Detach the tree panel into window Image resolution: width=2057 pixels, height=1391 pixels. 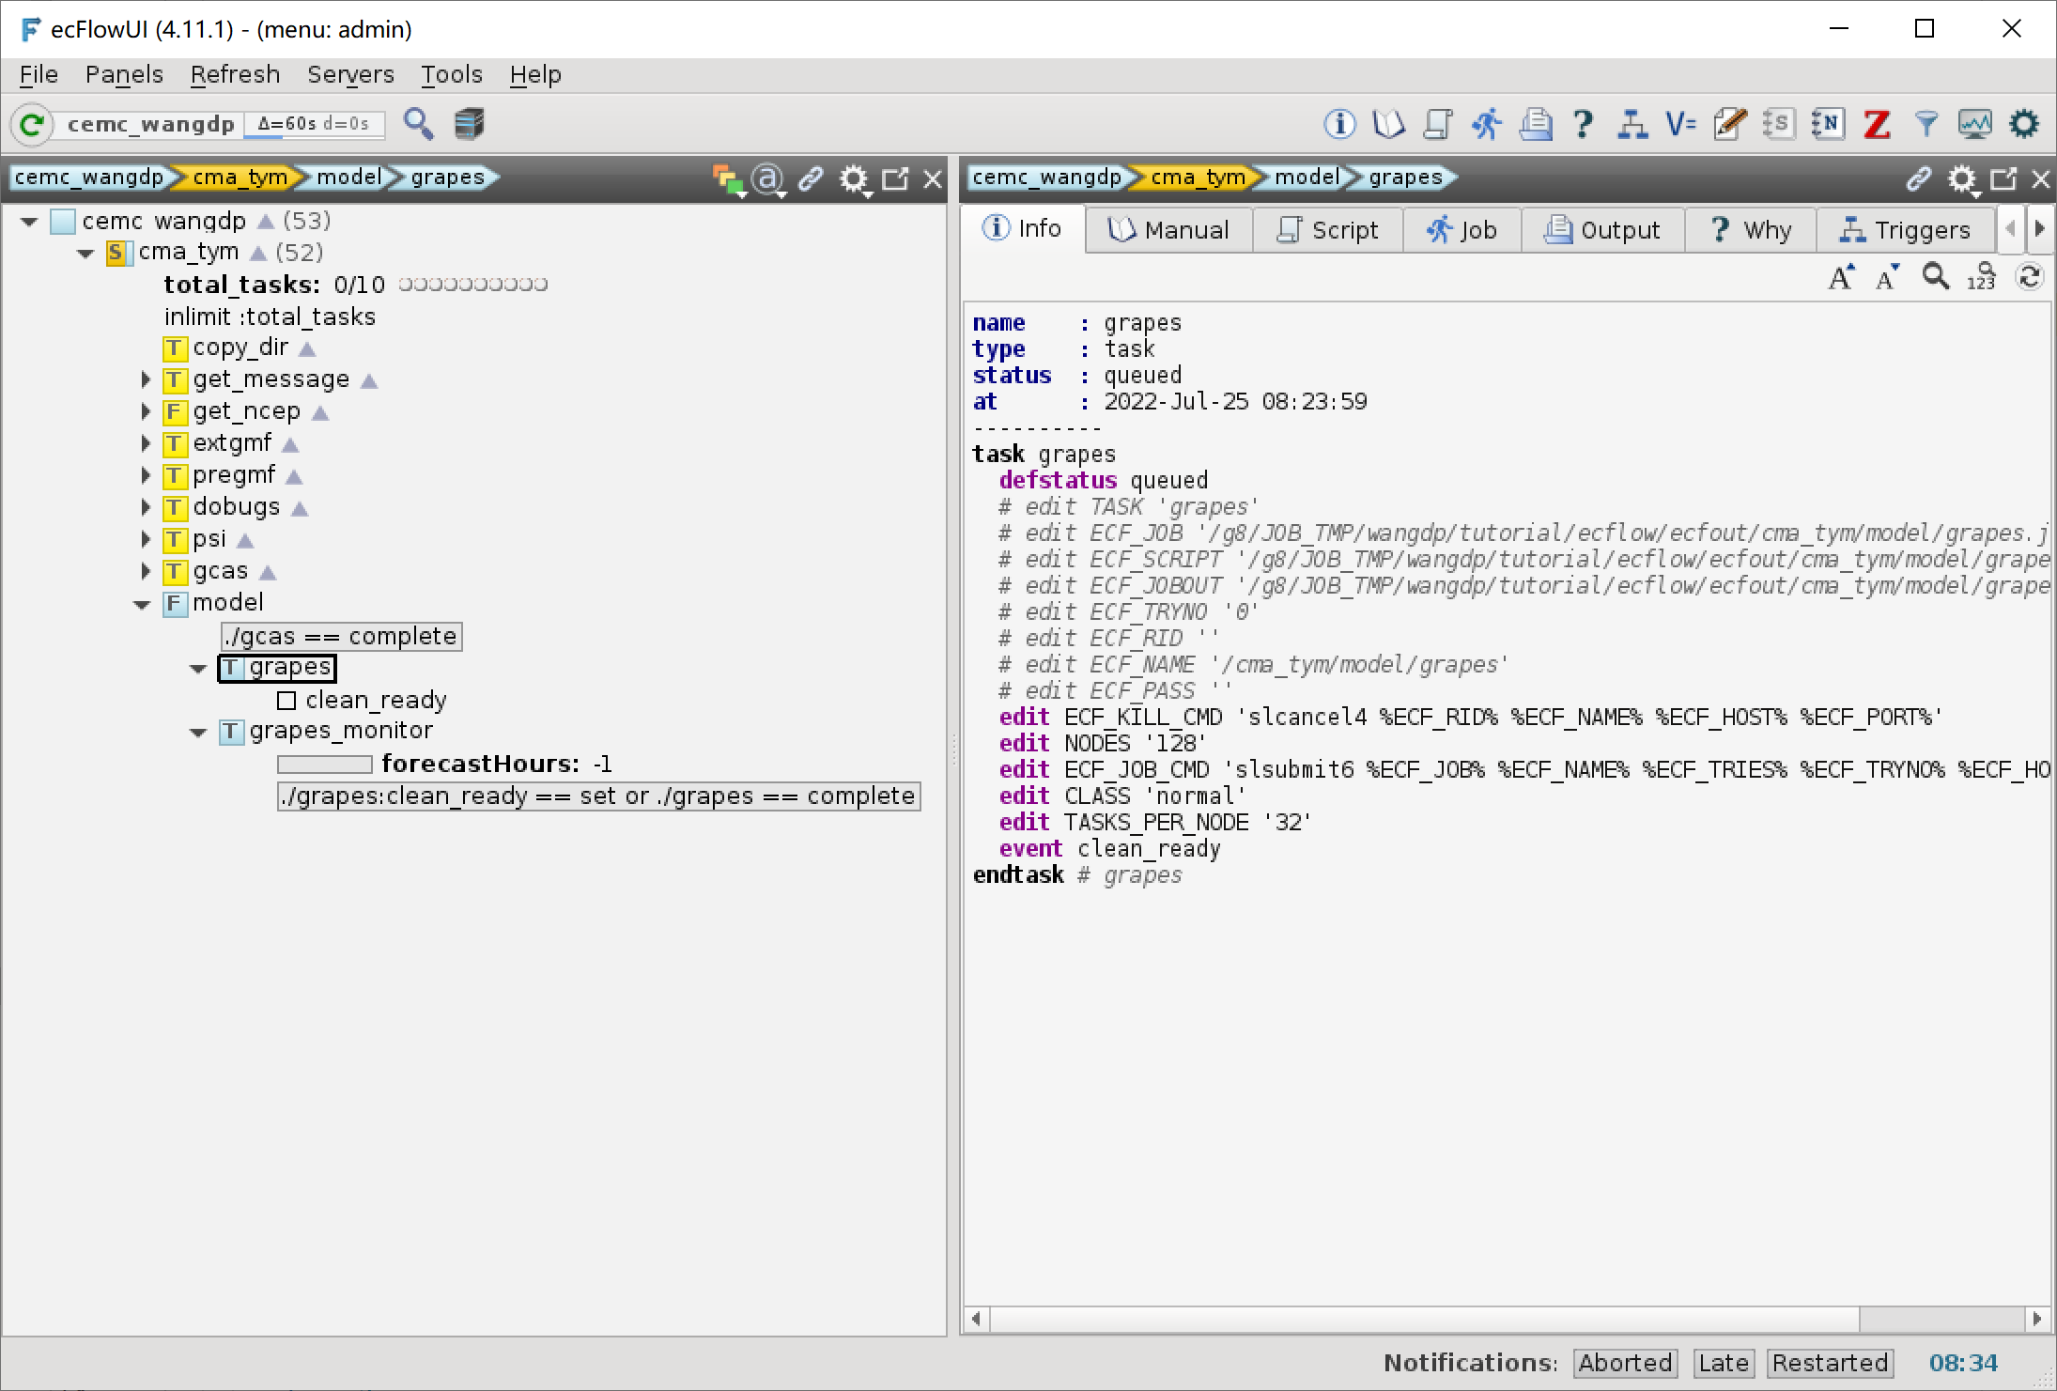896,178
